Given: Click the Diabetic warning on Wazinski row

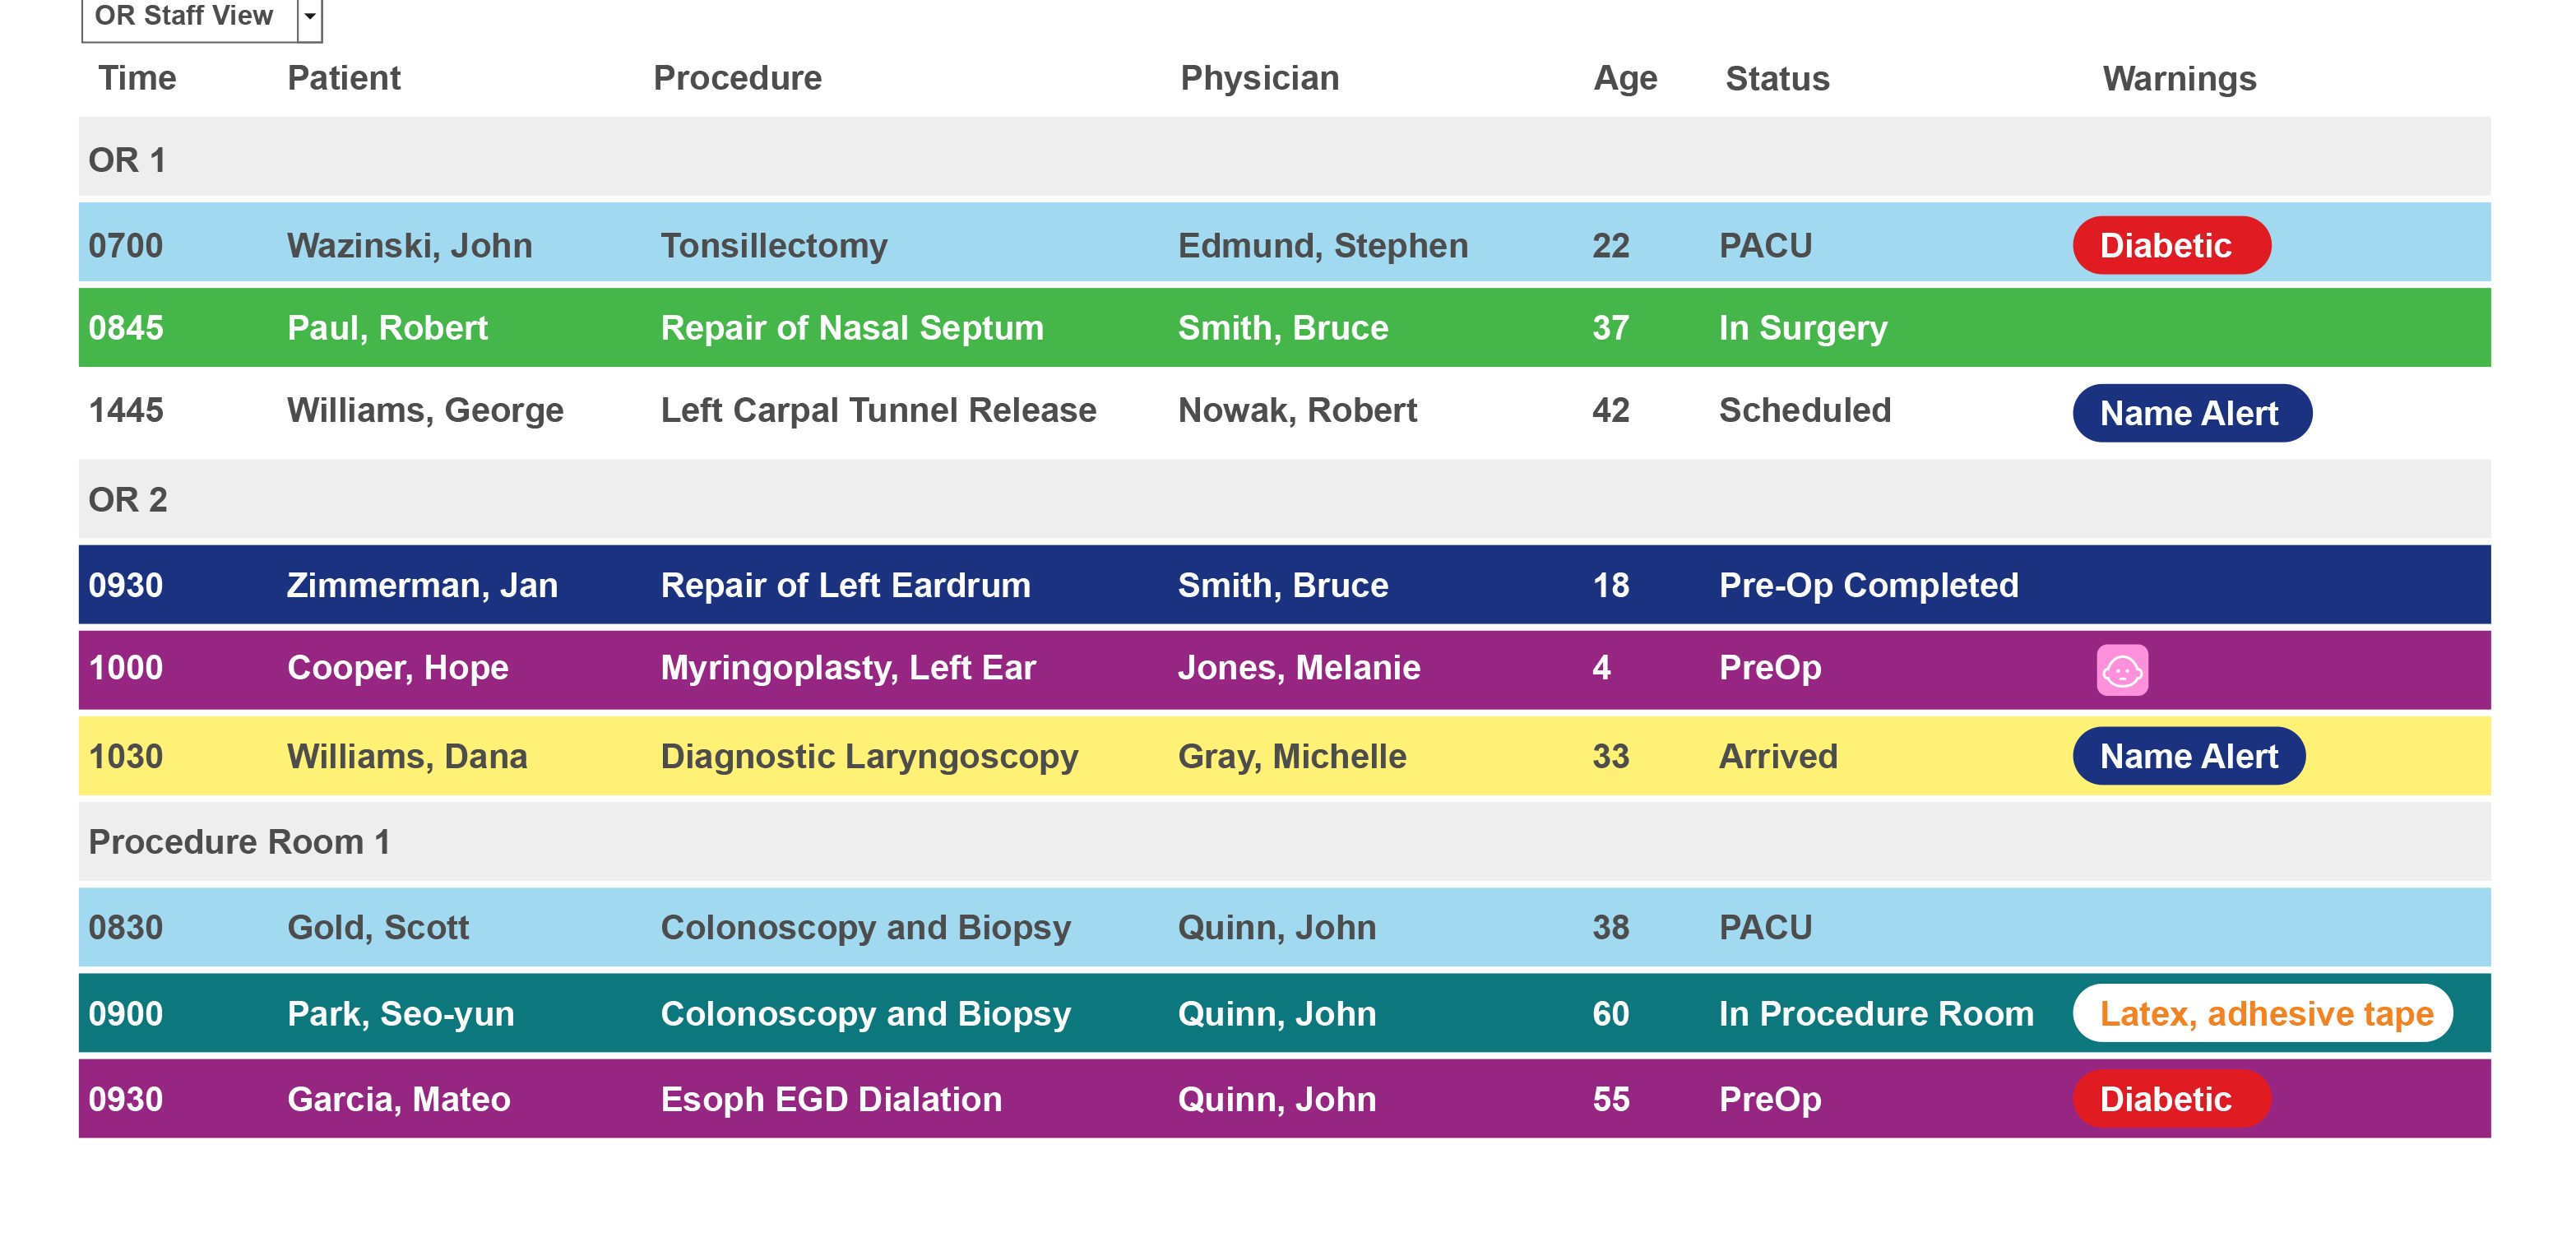Looking at the screenshot, I should click(2171, 245).
